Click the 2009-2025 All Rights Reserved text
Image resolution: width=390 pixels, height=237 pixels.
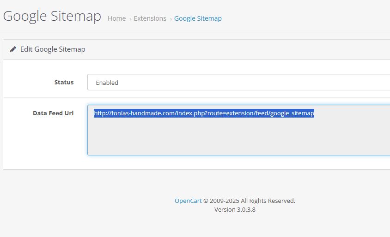(252, 201)
